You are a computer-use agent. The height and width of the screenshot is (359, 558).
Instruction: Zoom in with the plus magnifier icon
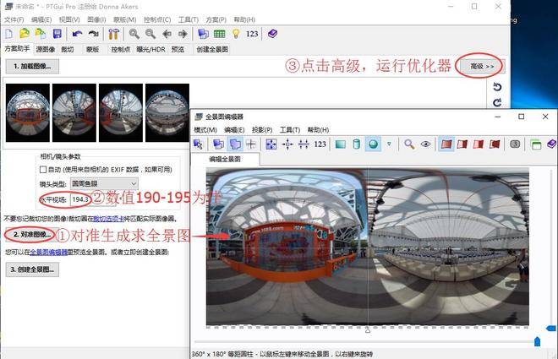point(134,34)
